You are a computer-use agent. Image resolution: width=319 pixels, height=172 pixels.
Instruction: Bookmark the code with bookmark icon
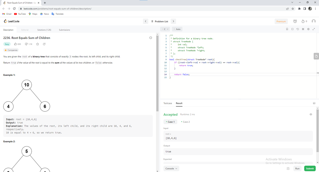(287, 29)
